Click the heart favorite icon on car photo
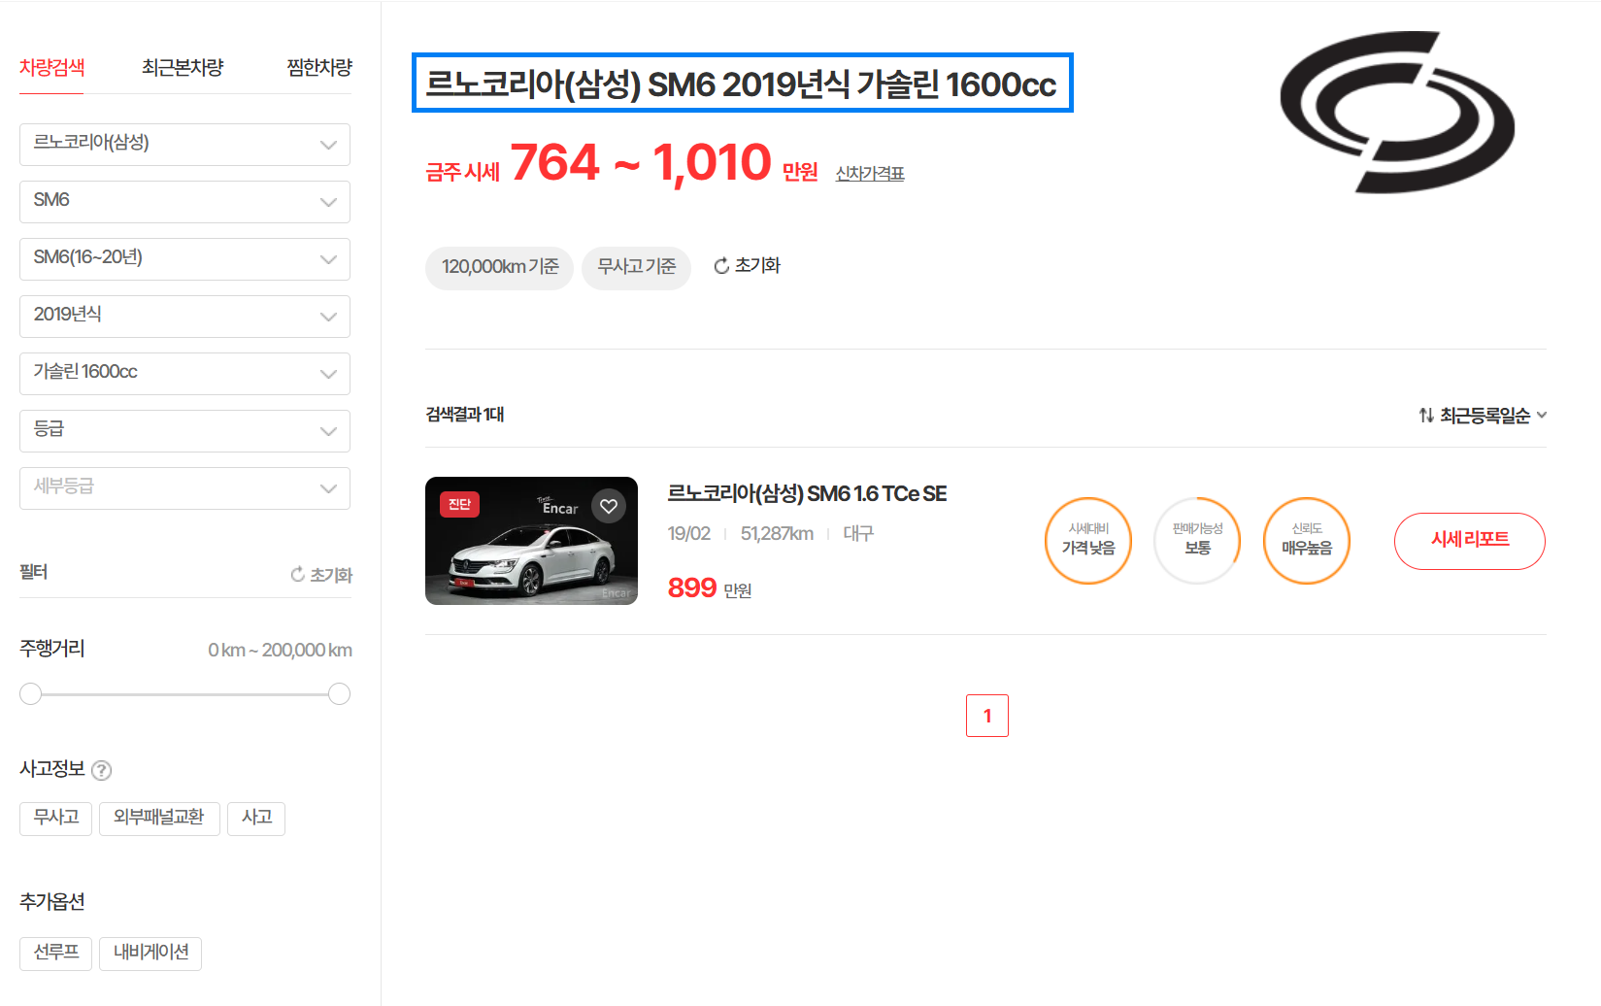This screenshot has width=1601, height=1006. click(609, 506)
